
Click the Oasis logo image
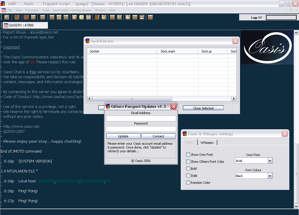coord(267,47)
